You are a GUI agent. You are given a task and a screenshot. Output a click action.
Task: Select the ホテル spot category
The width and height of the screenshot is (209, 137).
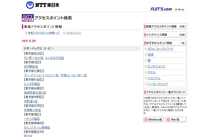[152, 72]
